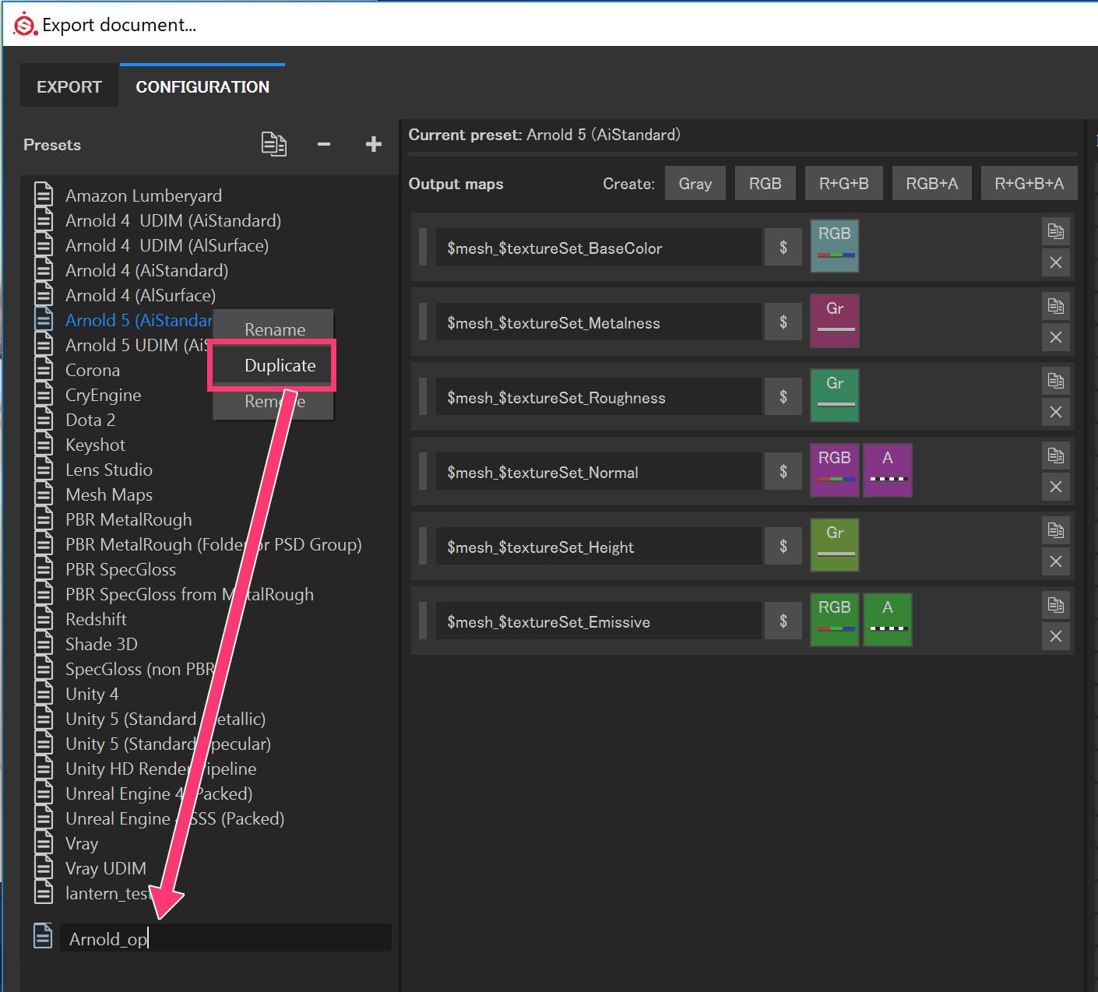Remove the Normal output map with X
The image size is (1098, 992).
[1056, 487]
